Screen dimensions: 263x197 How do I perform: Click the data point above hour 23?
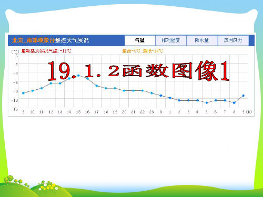(x=151, y=93)
